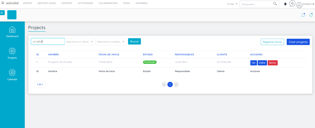Expand the Seleccione un estado dropdown
Viewport: 315px width, 128px height.
tap(111, 42)
